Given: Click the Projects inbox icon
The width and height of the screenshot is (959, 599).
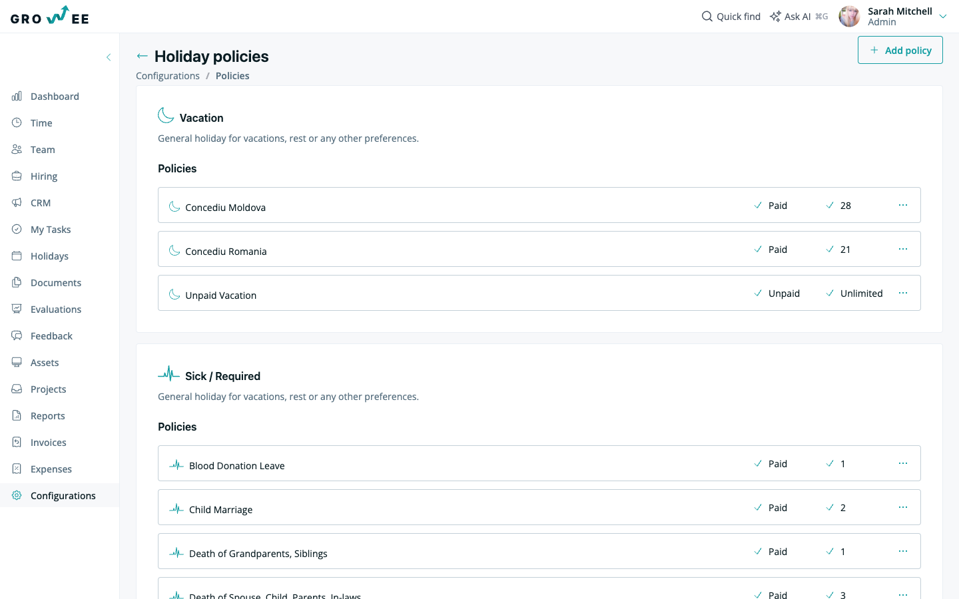Looking at the screenshot, I should point(17,389).
